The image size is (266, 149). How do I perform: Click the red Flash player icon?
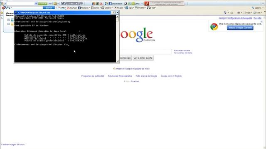(x=147, y=3)
